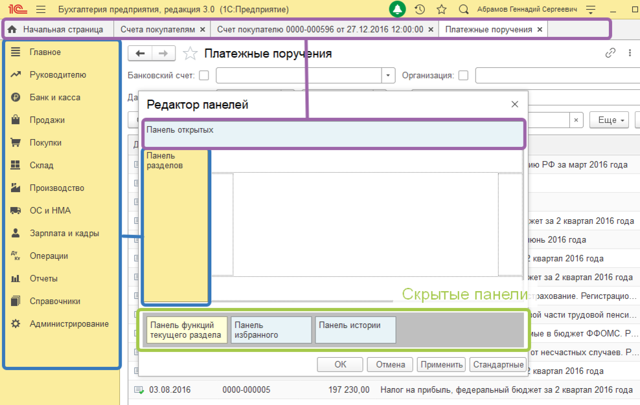Expand the Банковский счет dropdown arrow
The height and width of the screenshot is (405, 640).
(388, 76)
